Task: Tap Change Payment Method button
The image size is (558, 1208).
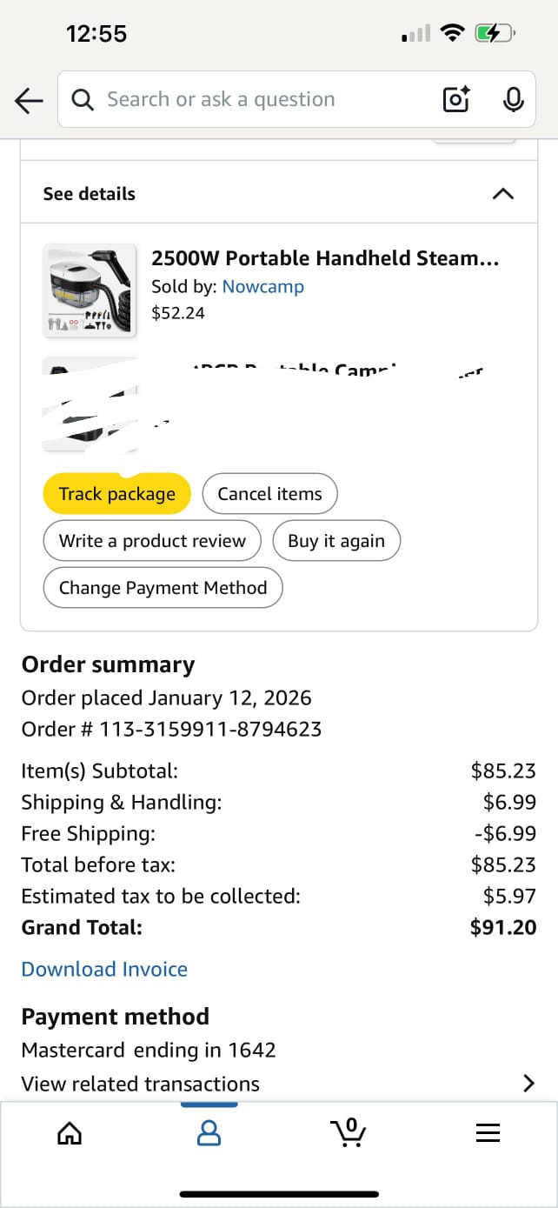Action: click(x=163, y=588)
